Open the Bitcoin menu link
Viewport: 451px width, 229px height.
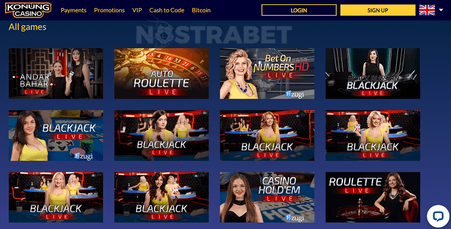pyautogui.click(x=201, y=10)
